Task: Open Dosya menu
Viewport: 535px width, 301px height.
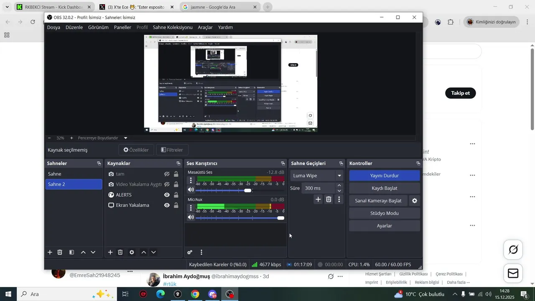Action: (x=53, y=27)
